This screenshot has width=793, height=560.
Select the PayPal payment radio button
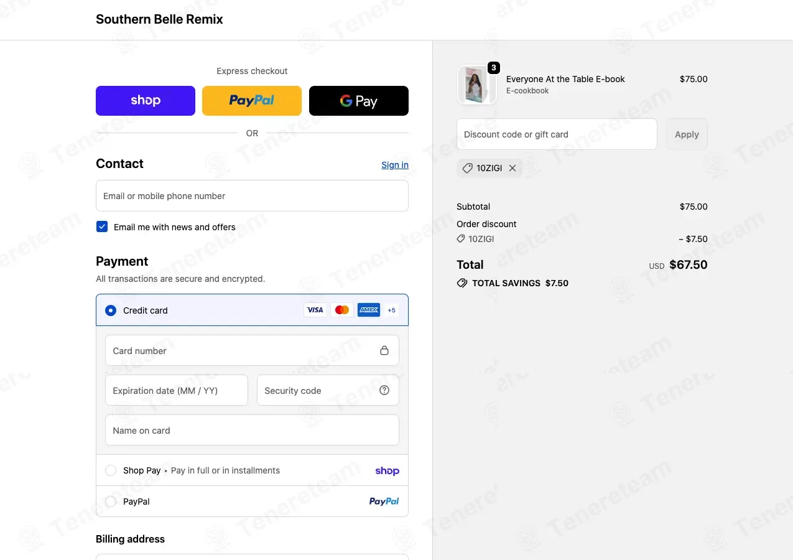(111, 502)
